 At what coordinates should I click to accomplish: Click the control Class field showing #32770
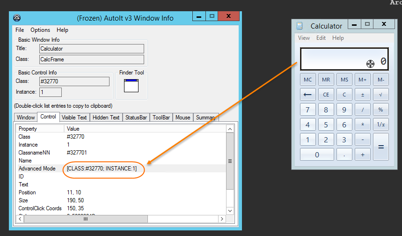[74, 81]
